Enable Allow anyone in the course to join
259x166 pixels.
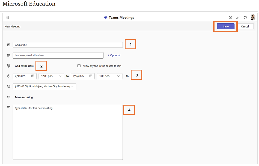pos(79,66)
